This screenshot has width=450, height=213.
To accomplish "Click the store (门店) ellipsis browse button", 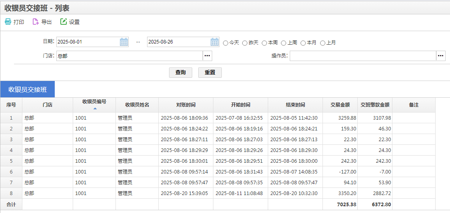I will click(x=207, y=56).
